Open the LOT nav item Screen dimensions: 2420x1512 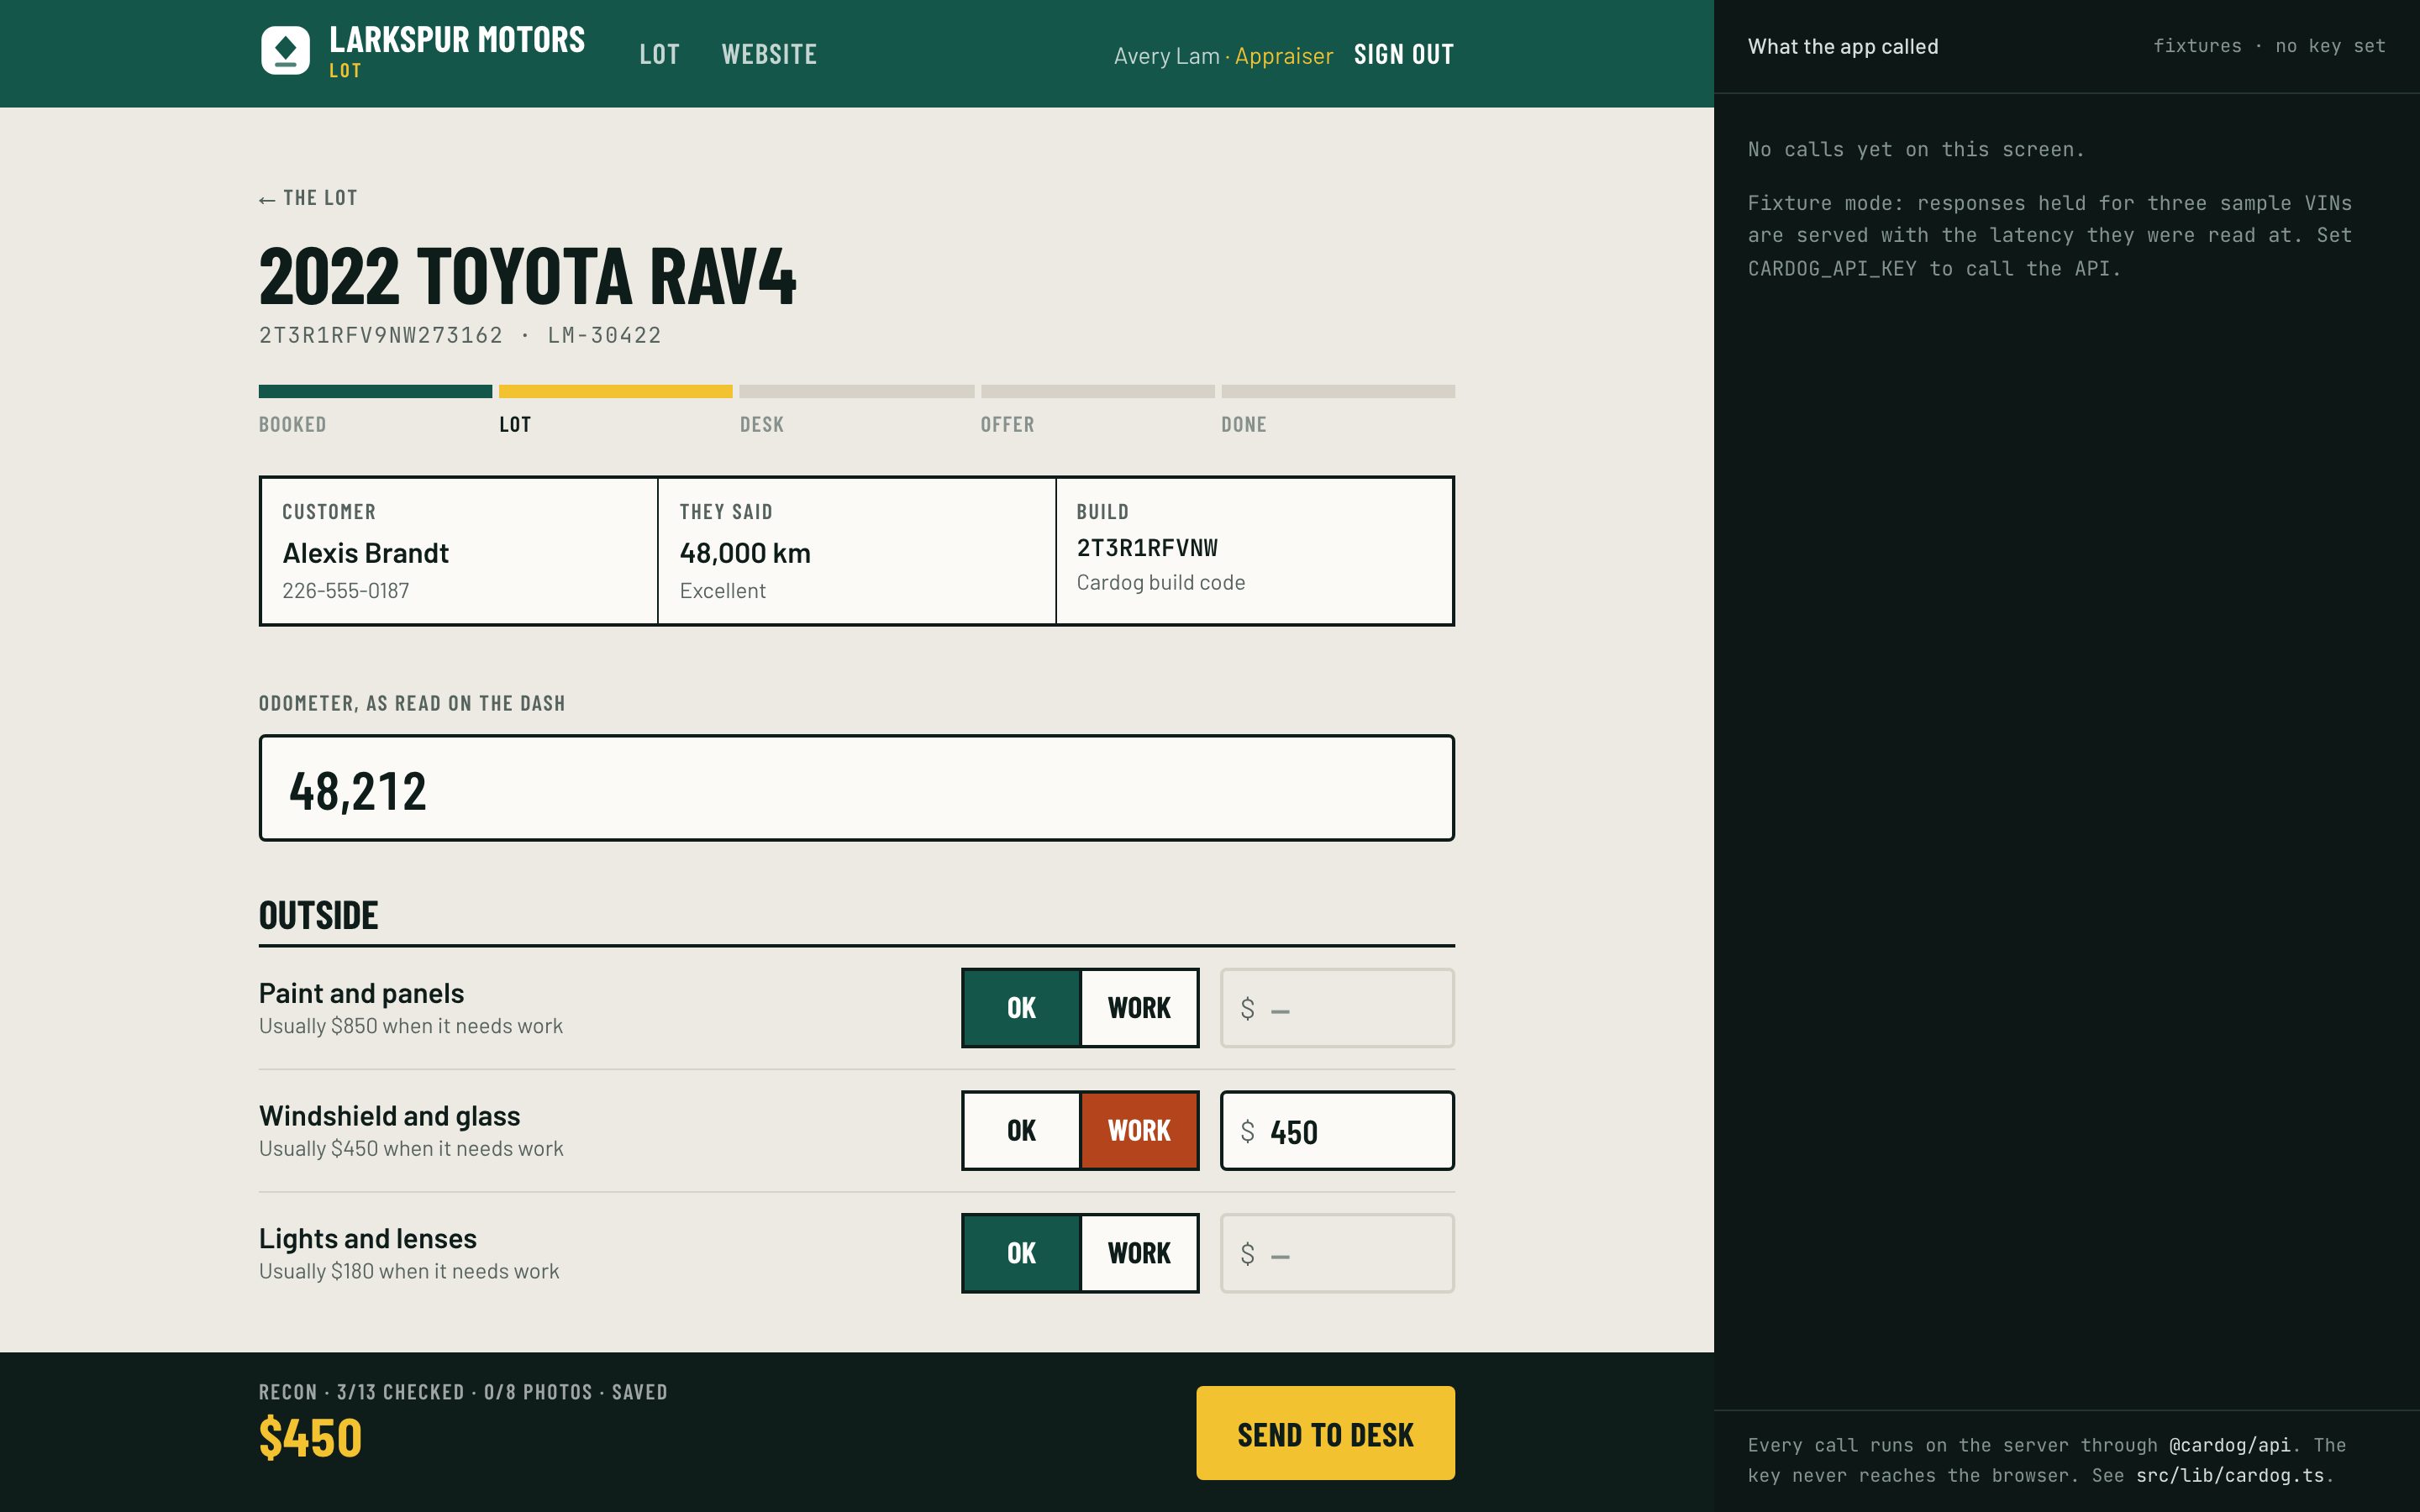(x=659, y=54)
